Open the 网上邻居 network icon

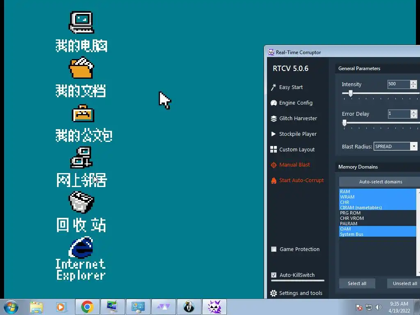tap(82, 157)
